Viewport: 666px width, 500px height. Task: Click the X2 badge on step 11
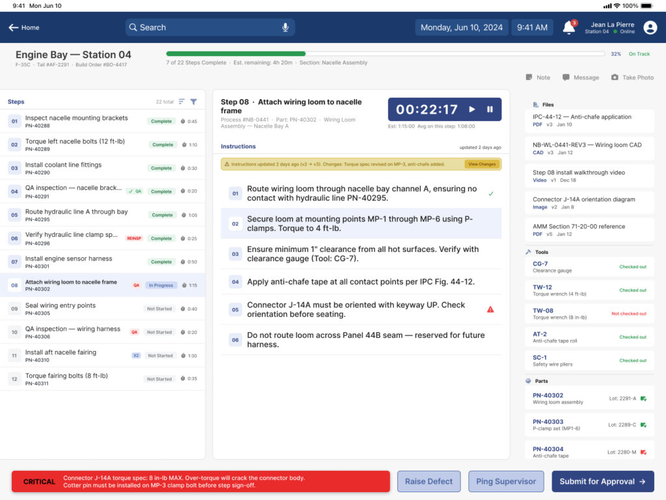pyautogui.click(x=136, y=355)
